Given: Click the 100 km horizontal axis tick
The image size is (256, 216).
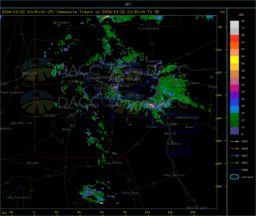Looking at the screenshot, I should click(x=147, y=212).
